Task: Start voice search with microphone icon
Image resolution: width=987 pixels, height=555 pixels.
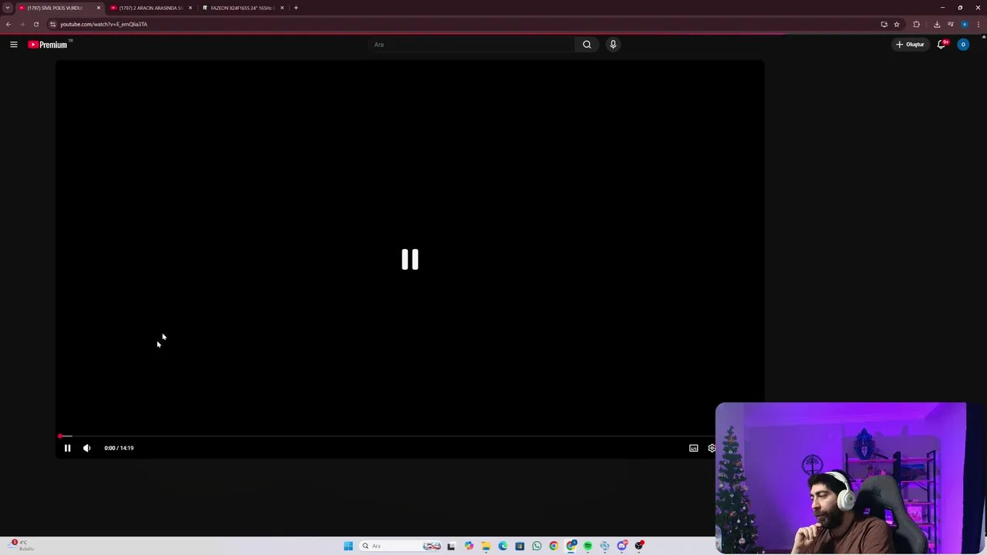Action: click(613, 45)
